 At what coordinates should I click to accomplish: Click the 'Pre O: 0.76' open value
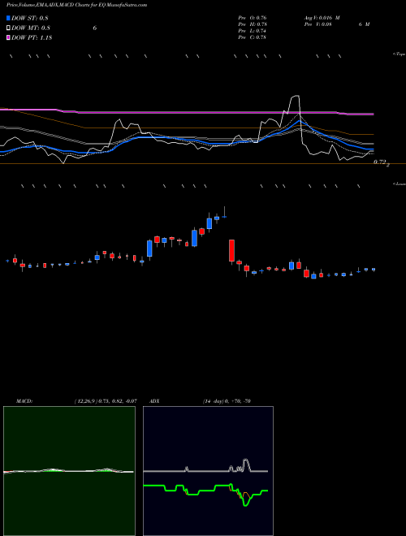tap(253, 18)
